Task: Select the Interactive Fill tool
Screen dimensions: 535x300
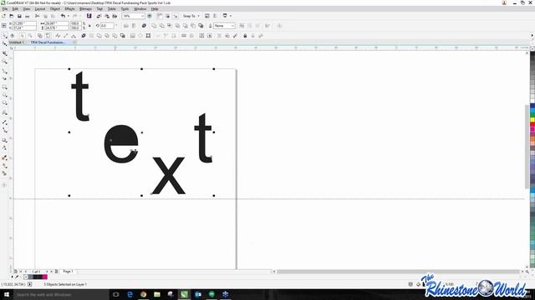Action: click(4, 166)
